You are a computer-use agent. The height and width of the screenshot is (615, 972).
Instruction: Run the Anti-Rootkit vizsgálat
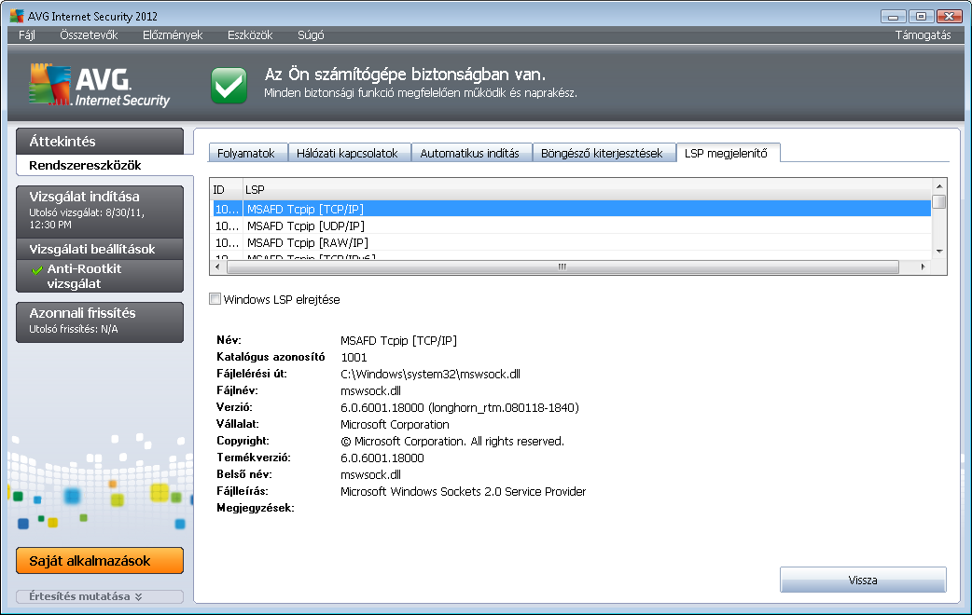(x=100, y=276)
